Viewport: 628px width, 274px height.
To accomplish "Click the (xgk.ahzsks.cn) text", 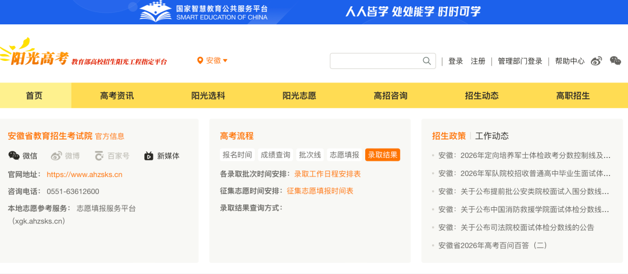I will pyautogui.click(x=38, y=221).
